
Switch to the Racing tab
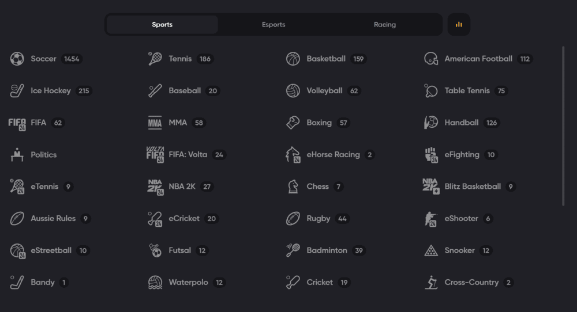pos(384,25)
